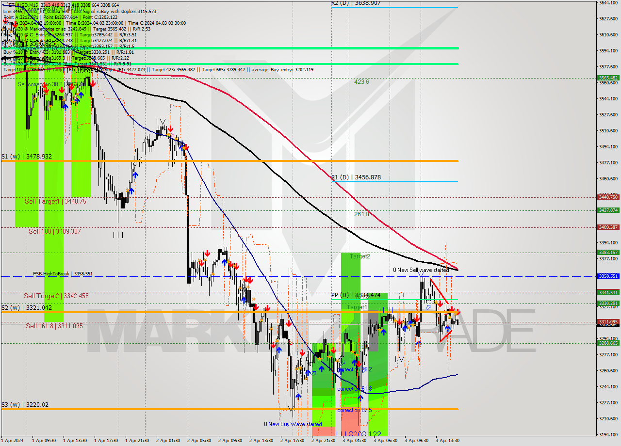
Task: Click the PP (D) 3331.474 pivot label
Action: tap(356, 295)
